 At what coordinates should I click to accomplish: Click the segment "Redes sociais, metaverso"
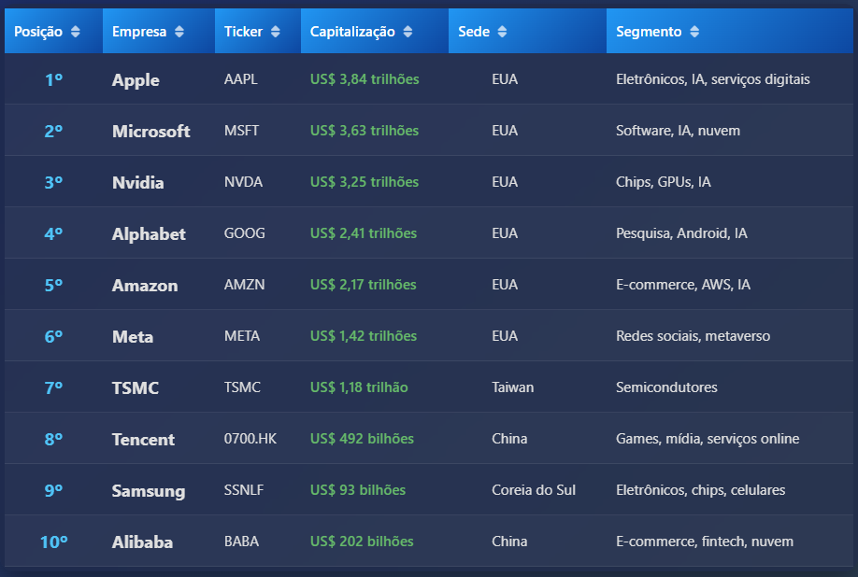694,336
